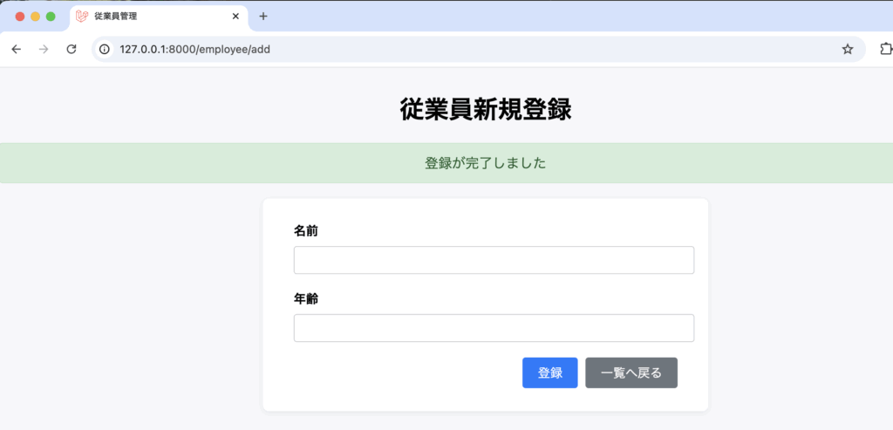Image resolution: width=893 pixels, height=430 pixels.
Task: Maximize the window with green button
Action: tap(51, 16)
